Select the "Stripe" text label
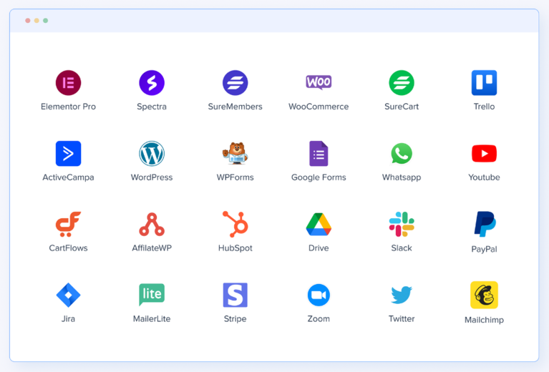 (x=235, y=319)
